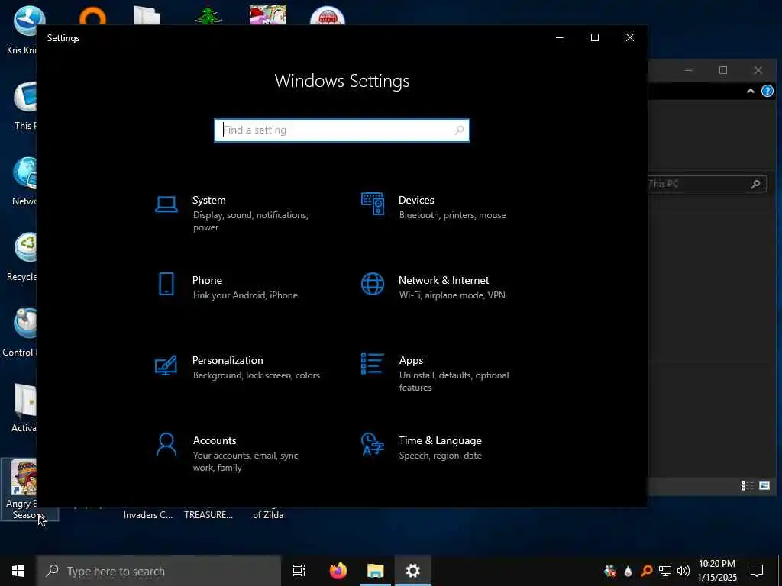Close the File Explorer window behind
The height and width of the screenshot is (586, 782).
point(758,70)
